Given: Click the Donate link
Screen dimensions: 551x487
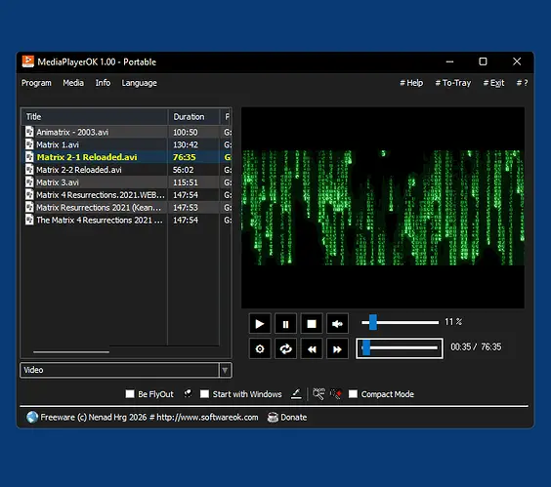Looking at the screenshot, I should pos(293,417).
